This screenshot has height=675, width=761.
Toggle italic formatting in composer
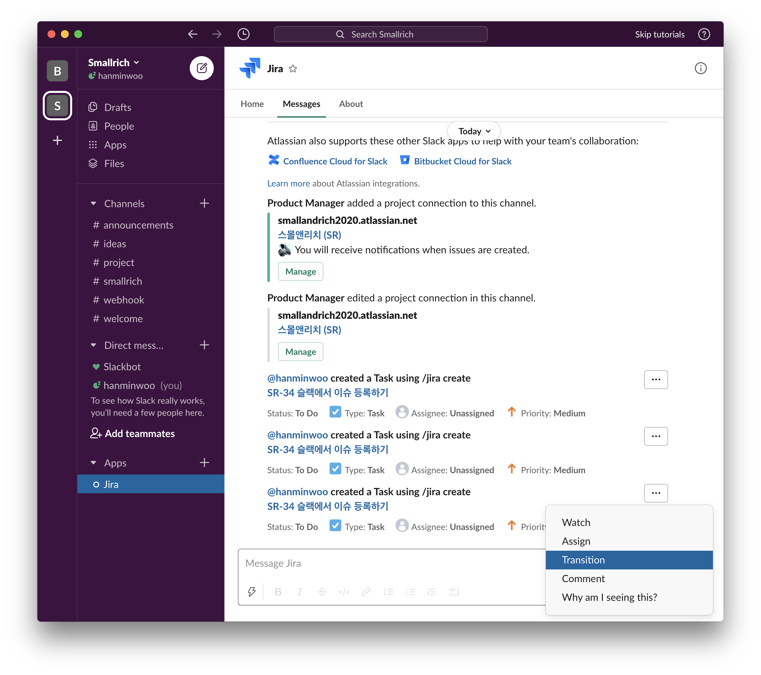tap(300, 591)
